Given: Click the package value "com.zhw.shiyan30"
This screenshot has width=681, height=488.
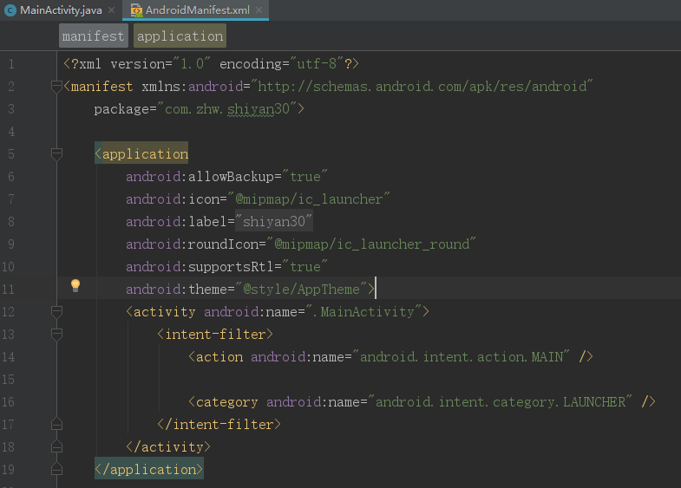Looking at the screenshot, I should point(227,109).
